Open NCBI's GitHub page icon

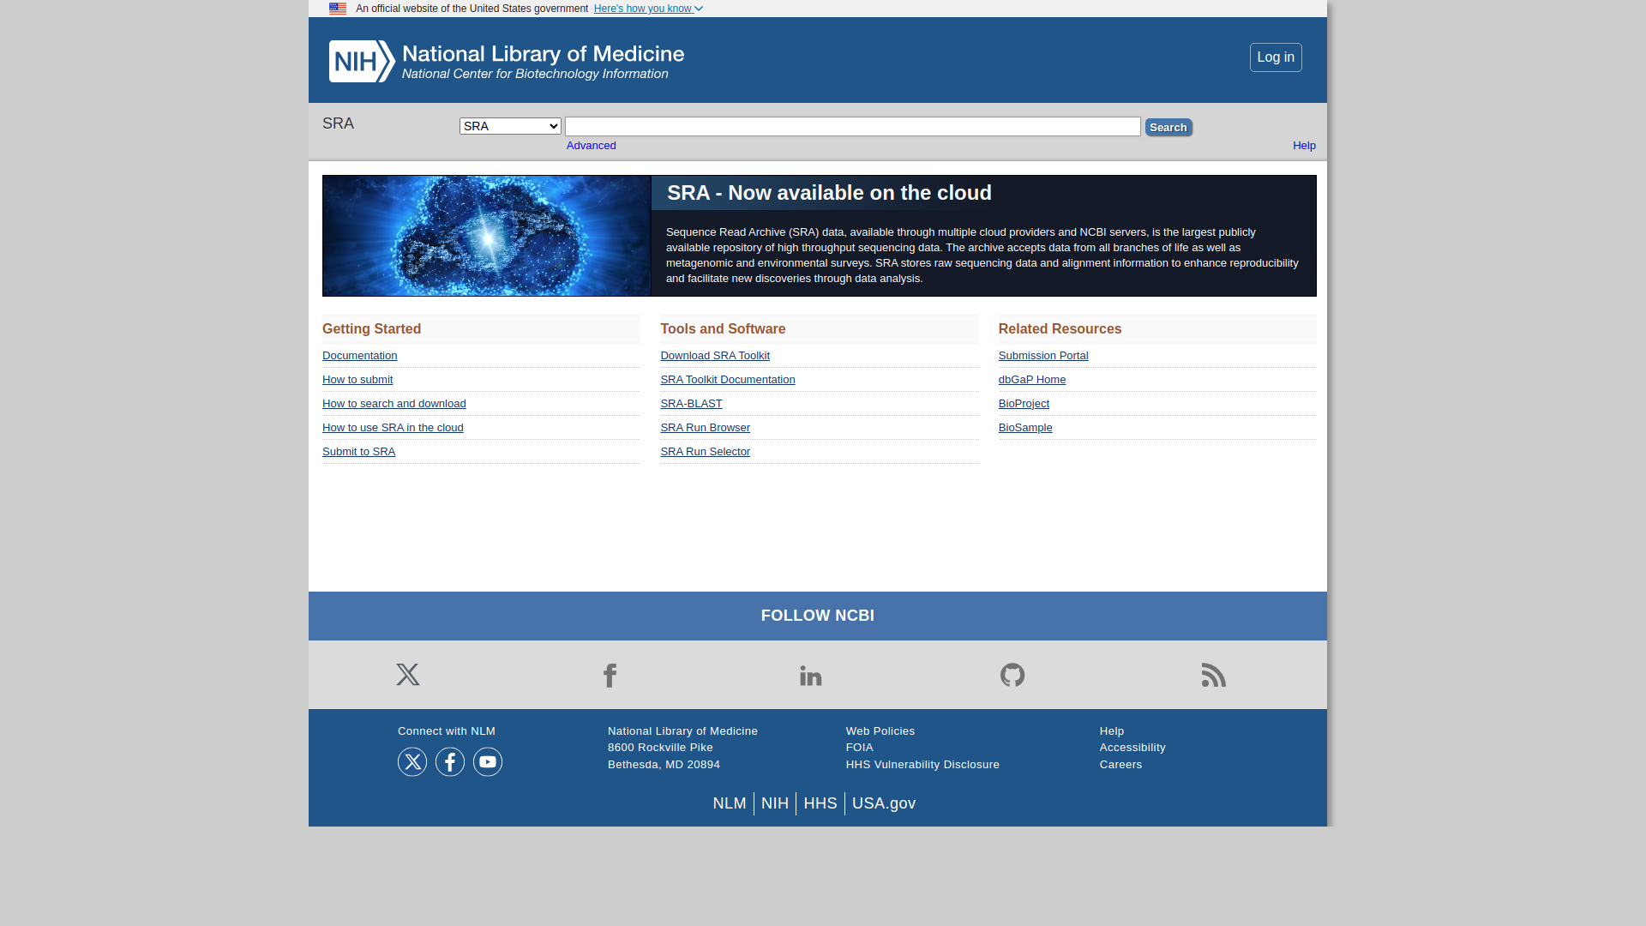[1012, 675]
